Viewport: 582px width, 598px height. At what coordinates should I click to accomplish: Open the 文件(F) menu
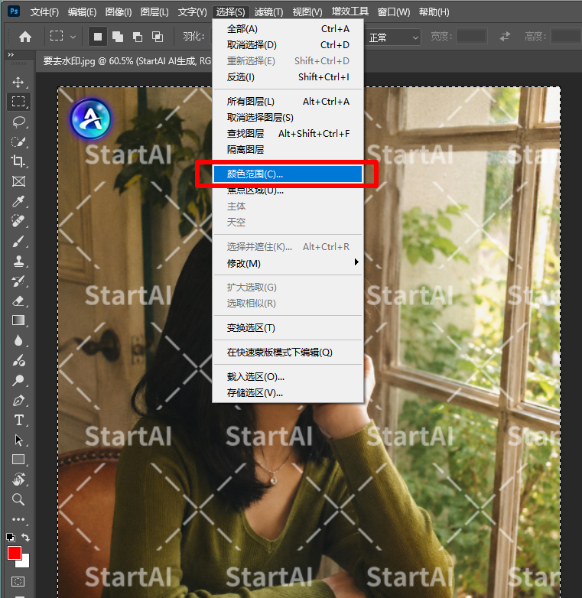click(x=44, y=12)
